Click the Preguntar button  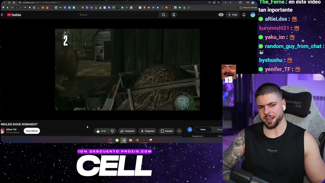point(148,131)
